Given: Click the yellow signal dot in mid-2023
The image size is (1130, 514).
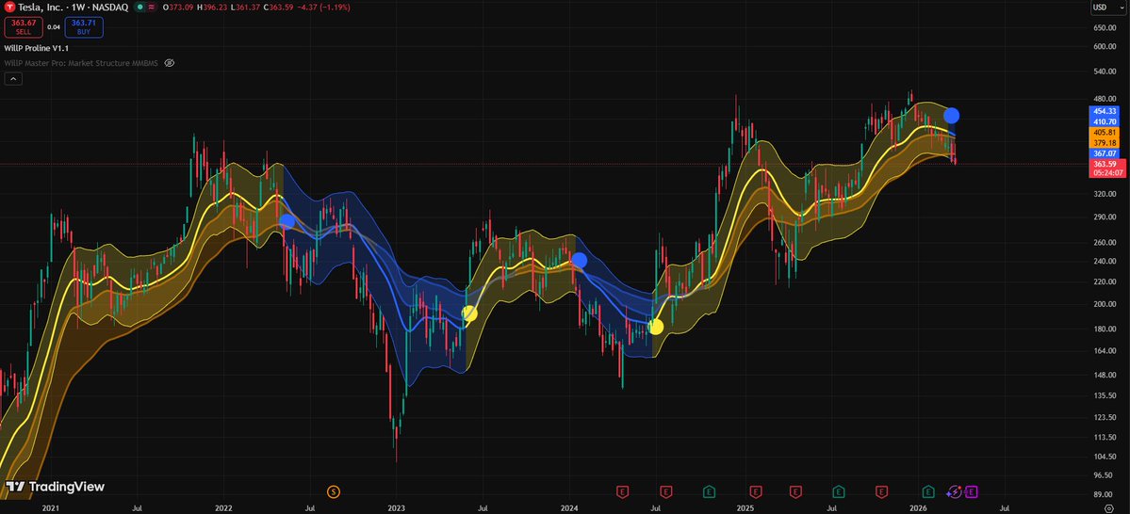Looking at the screenshot, I should tap(469, 313).
